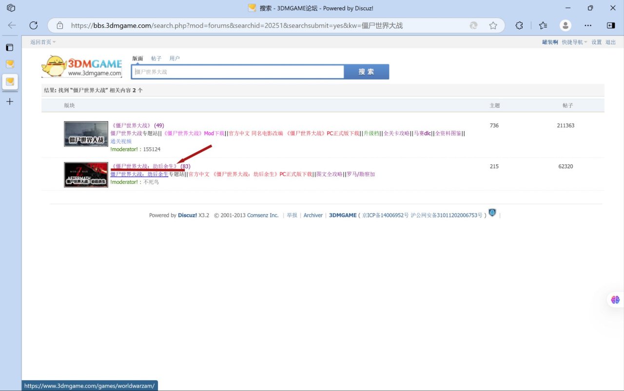
Task: Open user profile avatar
Action: (565, 25)
